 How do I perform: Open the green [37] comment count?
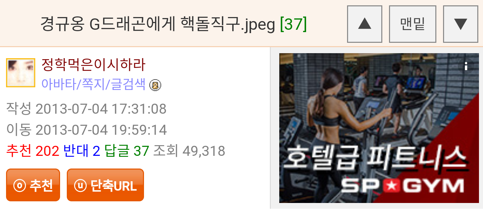pos(293,24)
